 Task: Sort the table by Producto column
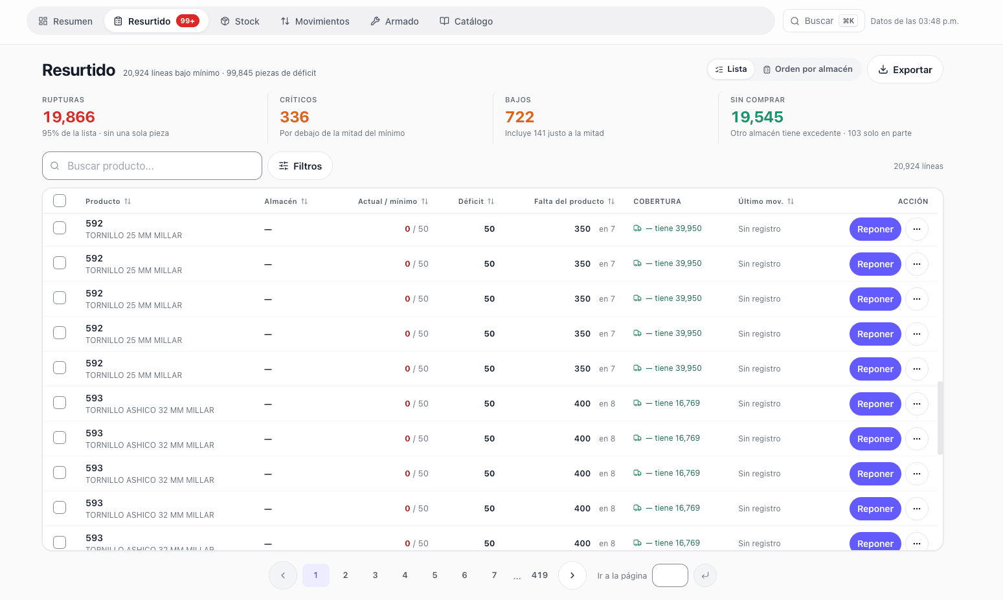108,201
